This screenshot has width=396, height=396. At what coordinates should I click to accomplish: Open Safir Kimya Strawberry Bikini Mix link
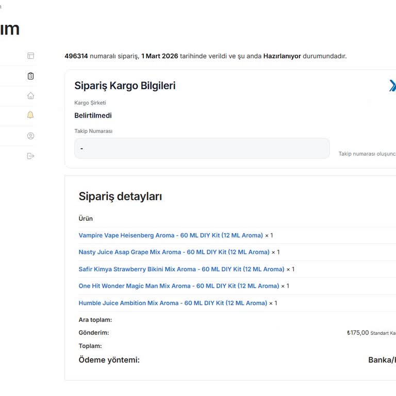click(x=181, y=269)
